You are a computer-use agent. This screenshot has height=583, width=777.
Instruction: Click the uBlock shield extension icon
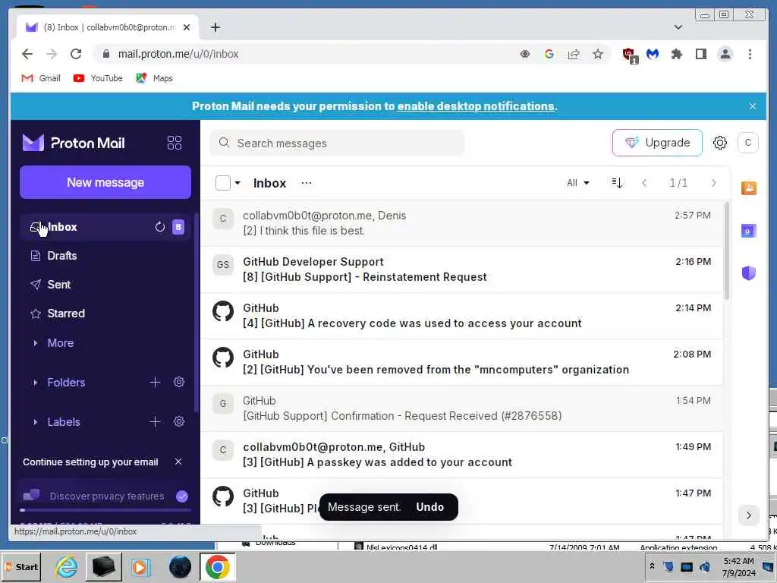(630, 55)
